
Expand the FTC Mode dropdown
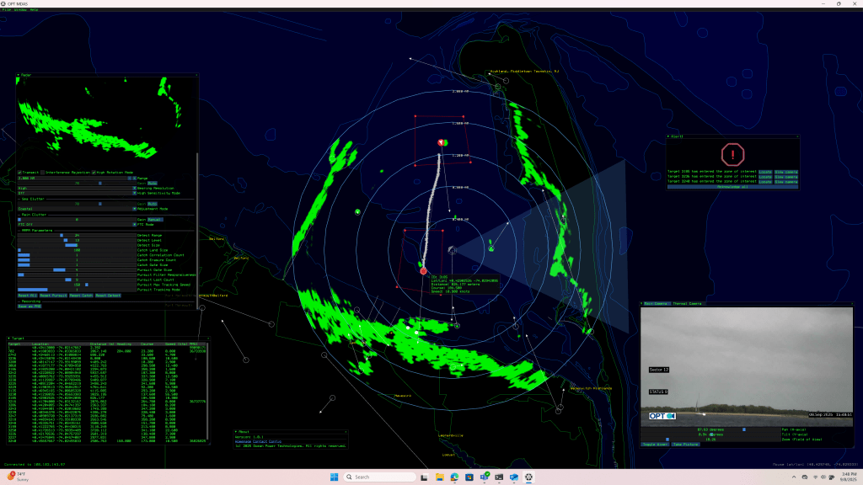click(133, 224)
